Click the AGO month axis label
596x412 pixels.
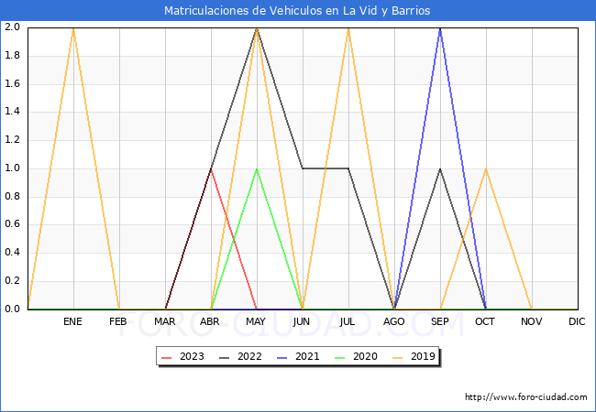click(393, 321)
